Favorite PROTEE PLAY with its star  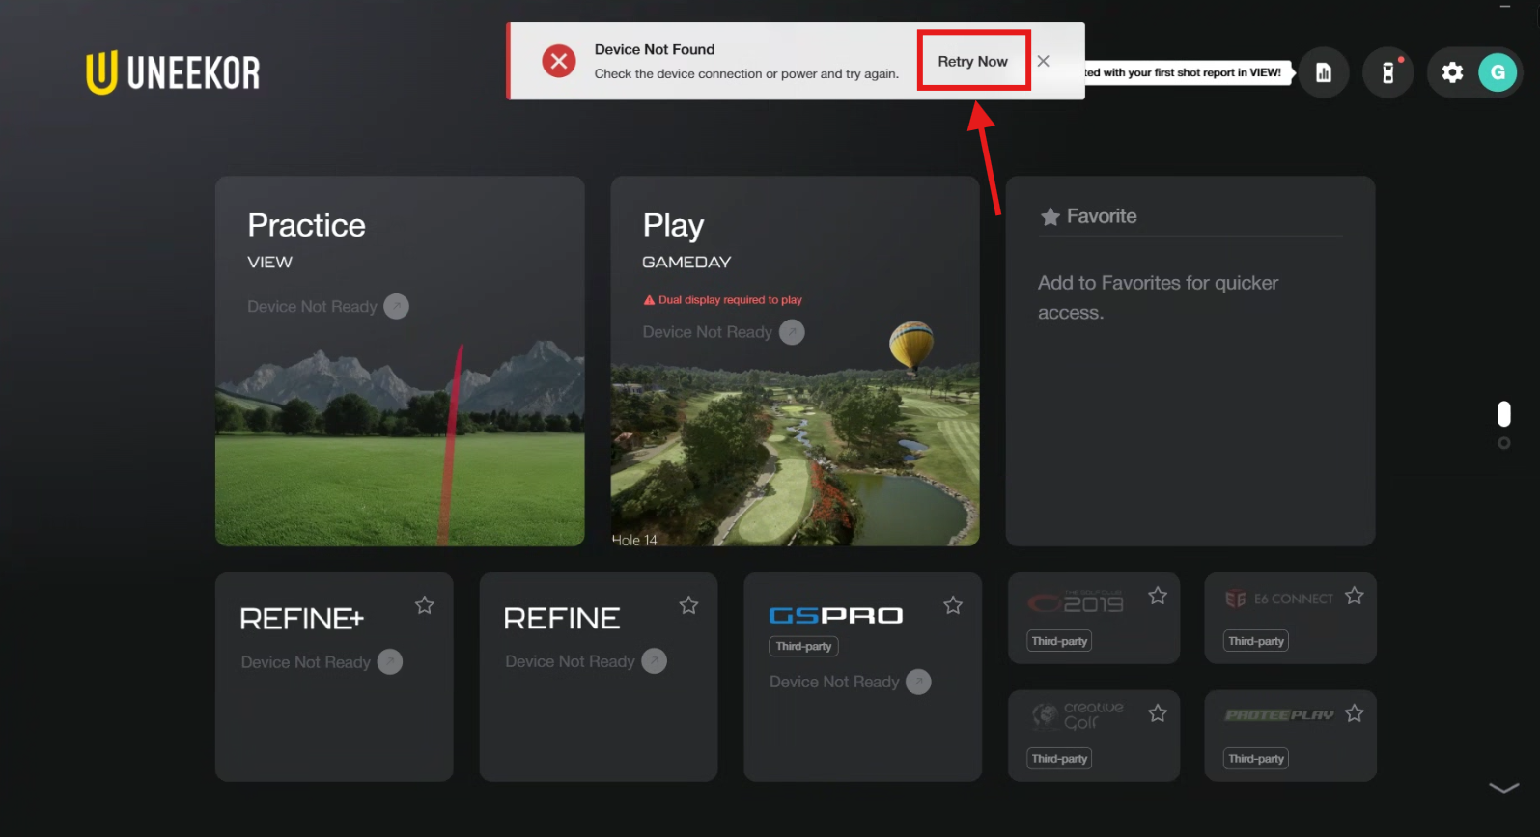(1355, 713)
